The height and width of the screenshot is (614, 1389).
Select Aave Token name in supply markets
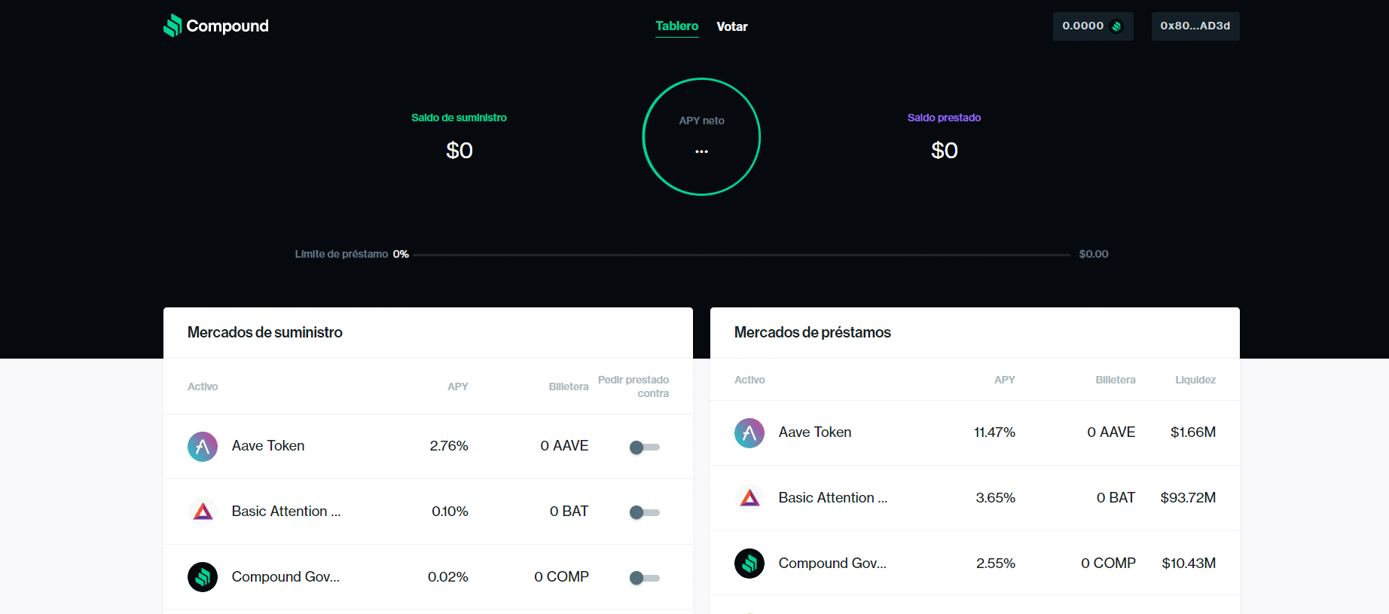[268, 446]
